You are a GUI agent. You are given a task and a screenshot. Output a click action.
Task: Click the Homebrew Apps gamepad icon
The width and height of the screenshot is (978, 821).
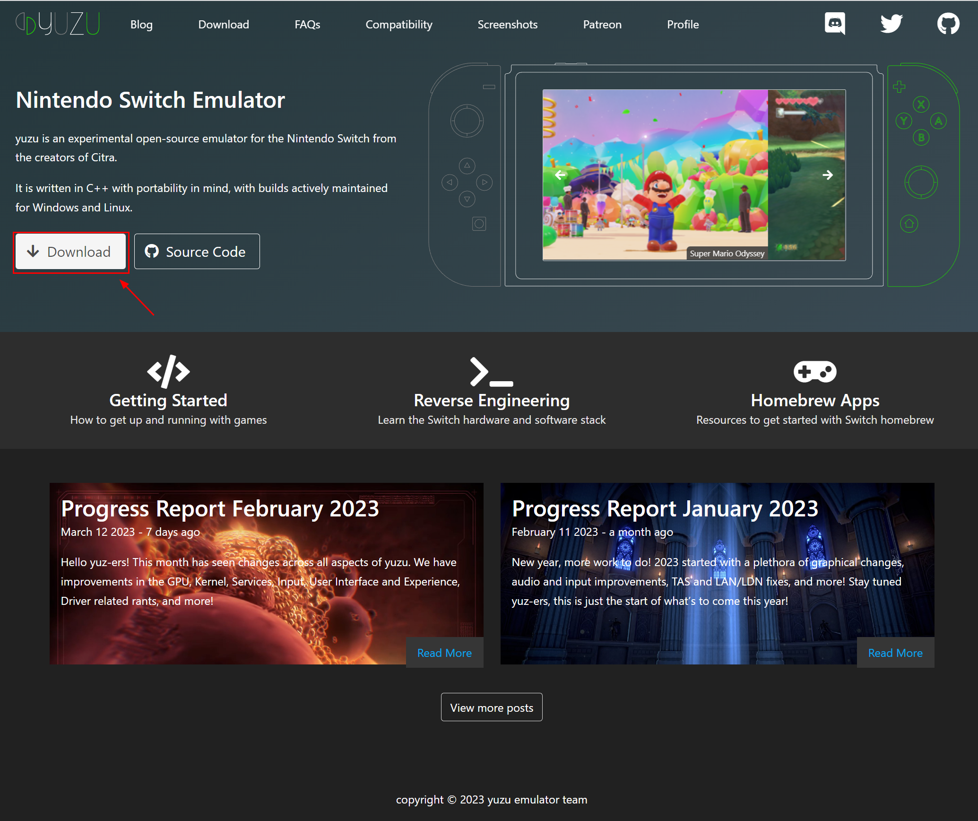click(815, 372)
